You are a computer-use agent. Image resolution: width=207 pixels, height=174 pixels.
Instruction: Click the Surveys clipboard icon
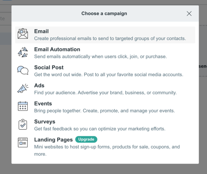point(23,124)
